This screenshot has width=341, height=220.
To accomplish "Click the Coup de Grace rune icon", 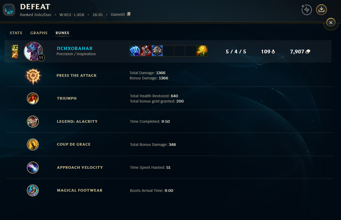I will tap(33, 144).
